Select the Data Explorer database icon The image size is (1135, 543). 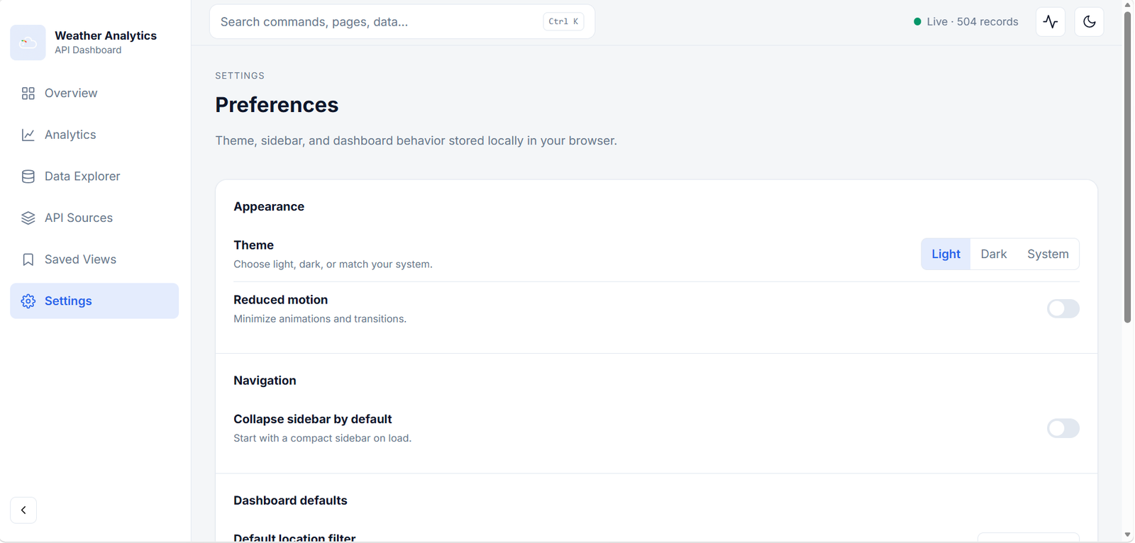(28, 177)
